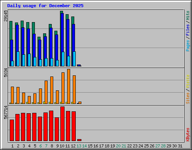This screenshot has width=192, height=150.
Task: Click day 11 on the x-axis
Action: point(67,146)
